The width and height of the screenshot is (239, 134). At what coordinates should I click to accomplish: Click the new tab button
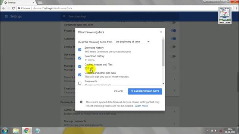(x=40, y=3)
